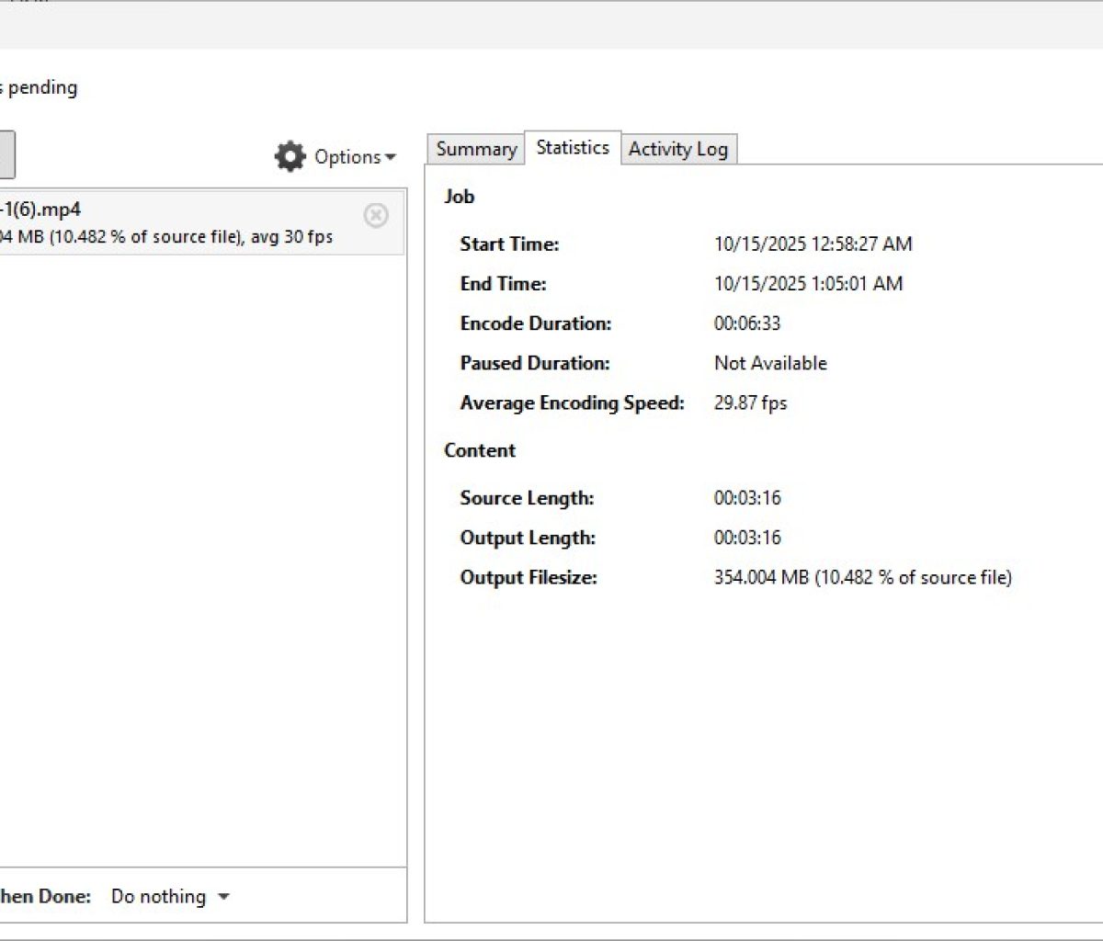This screenshot has width=1103, height=941.
Task: Click the Encode Duration value 00:06:33
Action: coord(746,323)
